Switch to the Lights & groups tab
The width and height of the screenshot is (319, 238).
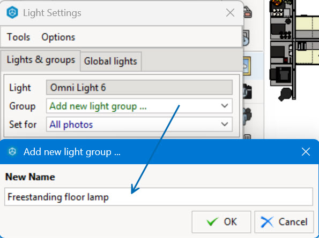[41, 60]
